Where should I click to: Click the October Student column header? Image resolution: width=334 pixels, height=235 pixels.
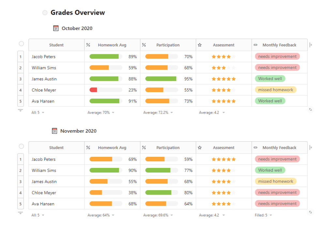pyautogui.click(x=56, y=45)
